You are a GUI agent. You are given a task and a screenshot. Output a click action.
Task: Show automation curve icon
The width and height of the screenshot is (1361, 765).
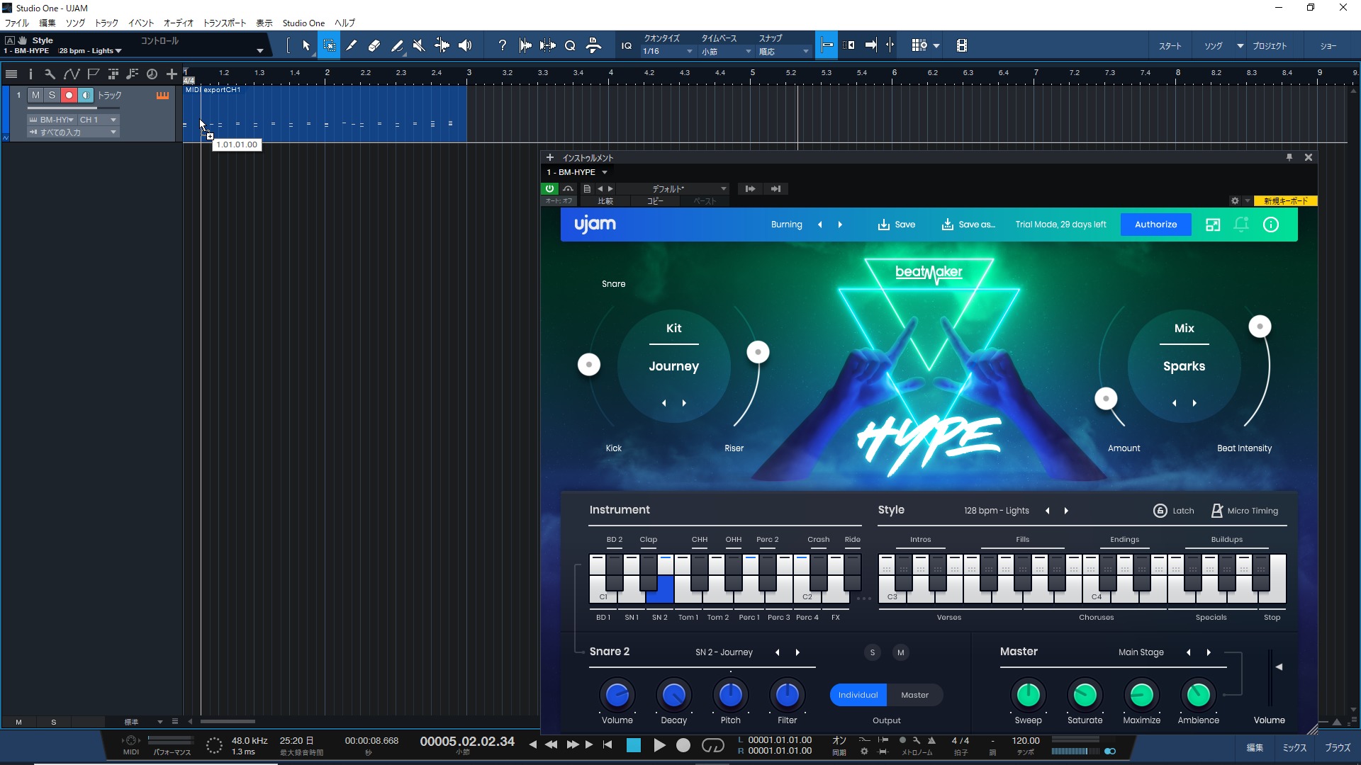coord(72,74)
